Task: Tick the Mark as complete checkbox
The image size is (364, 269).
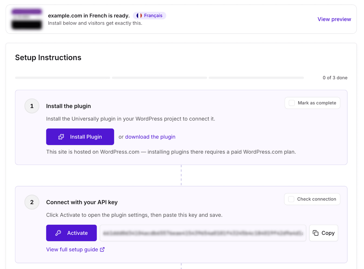Action: click(292, 103)
